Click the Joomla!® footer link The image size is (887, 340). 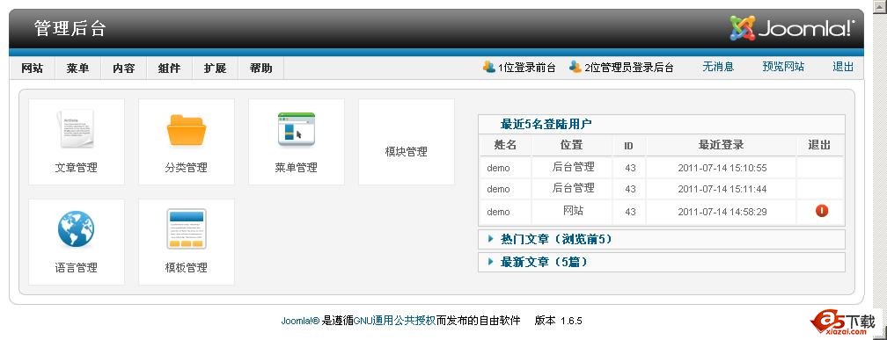point(300,321)
